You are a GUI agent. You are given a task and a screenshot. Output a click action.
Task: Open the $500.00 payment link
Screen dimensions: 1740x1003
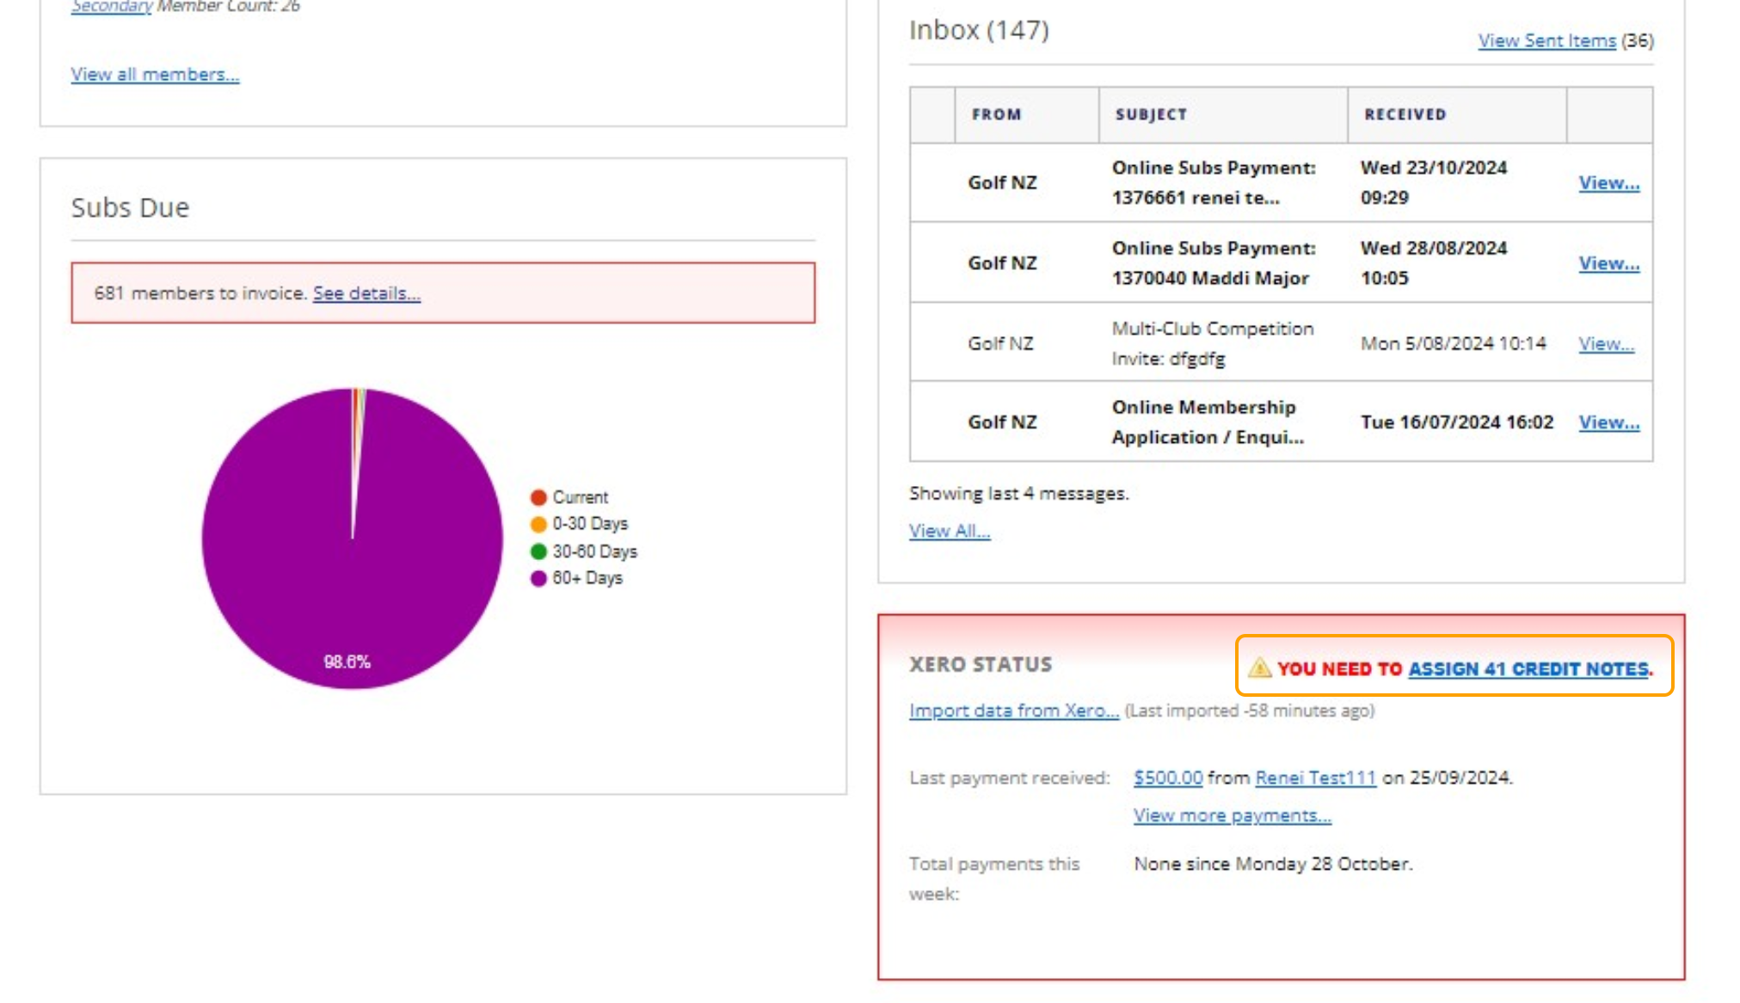[1167, 778]
